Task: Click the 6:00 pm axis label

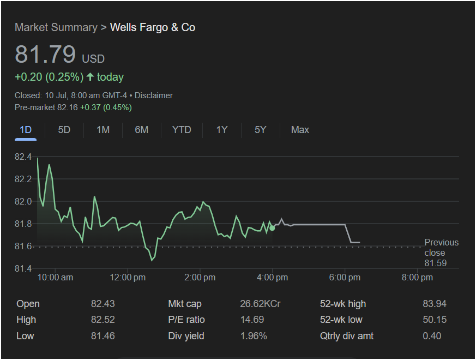Action: (x=345, y=278)
